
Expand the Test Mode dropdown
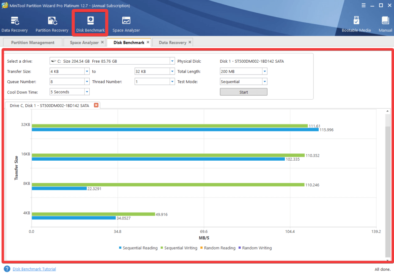[265, 81]
